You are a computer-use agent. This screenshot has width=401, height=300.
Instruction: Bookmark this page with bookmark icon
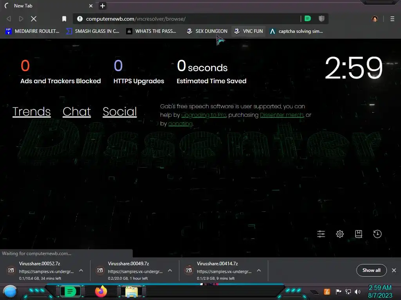tap(64, 19)
